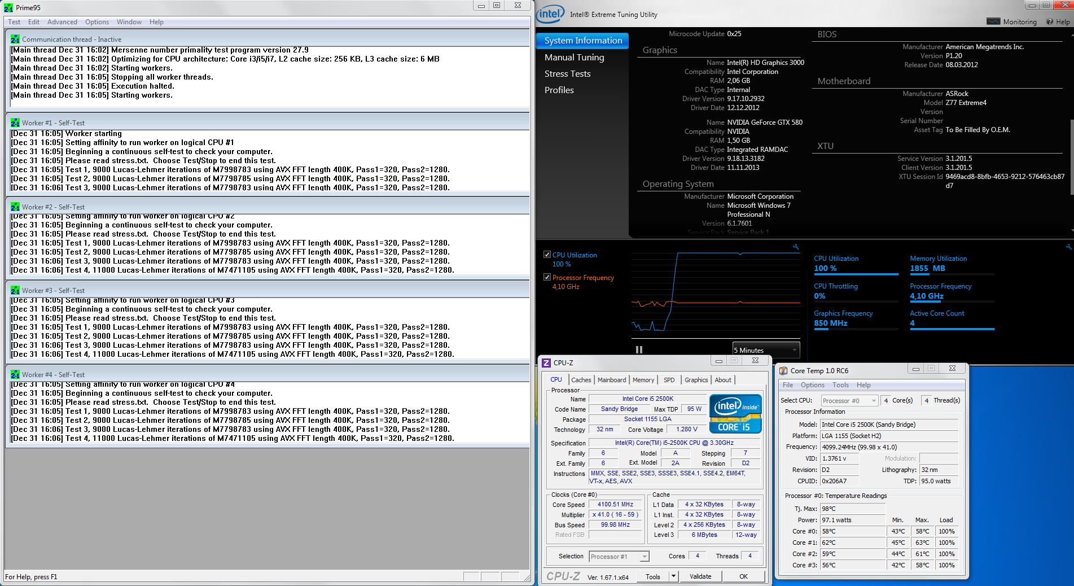The width and height of the screenshot is (1074, 586).
Task: Switch to the Graphics tab in CPU-Z
Action: (696, 380)
